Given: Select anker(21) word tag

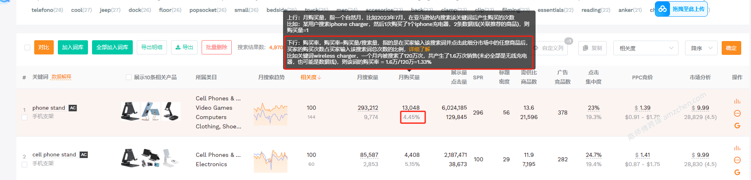Looking at the screenshot, I should (x=630, y=10).
